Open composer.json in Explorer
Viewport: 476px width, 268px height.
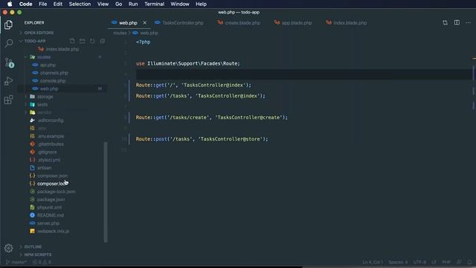52,176
